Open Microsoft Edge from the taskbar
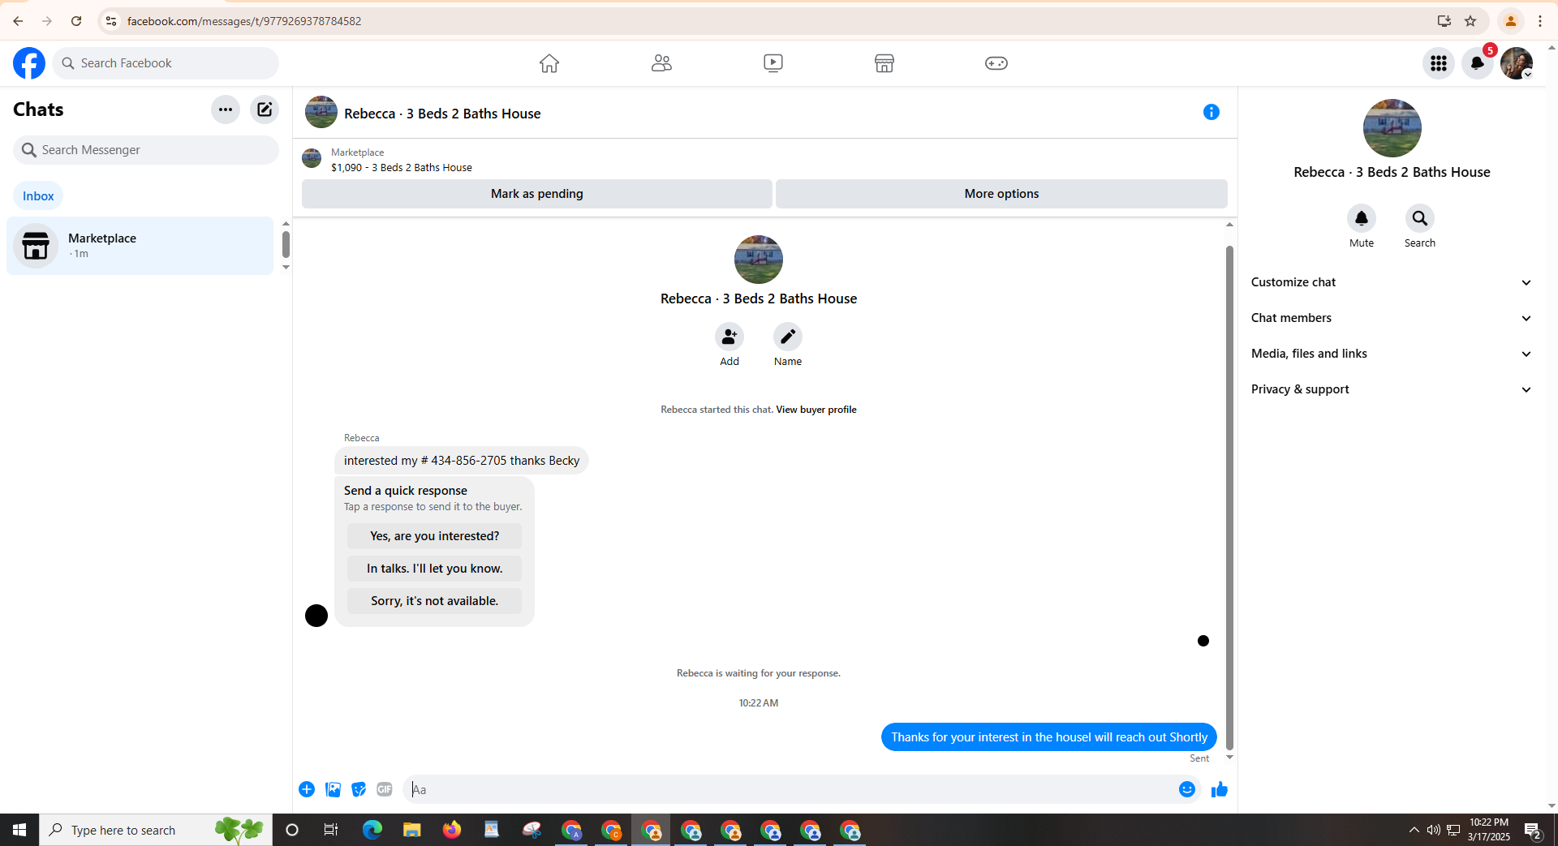Image resolution: width=1558 pixels, height=846 pixels. point(372,830)
